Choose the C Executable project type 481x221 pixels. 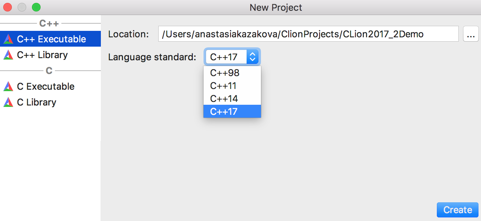[x=50, y=86]
